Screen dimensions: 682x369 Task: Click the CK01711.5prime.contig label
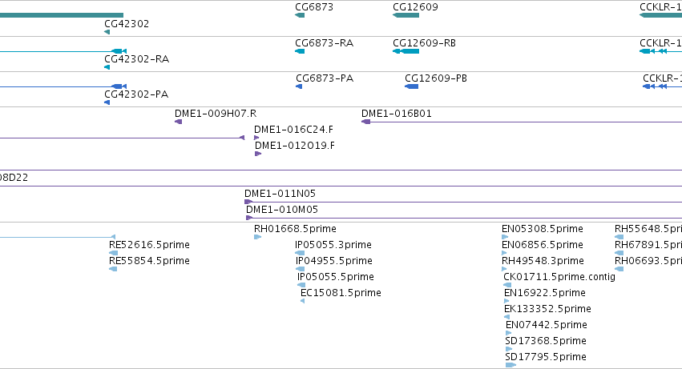559,277
